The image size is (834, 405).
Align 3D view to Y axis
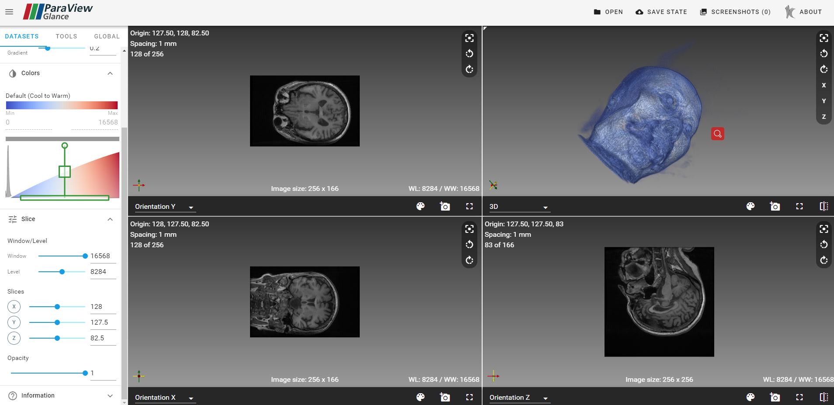[824, 101]
